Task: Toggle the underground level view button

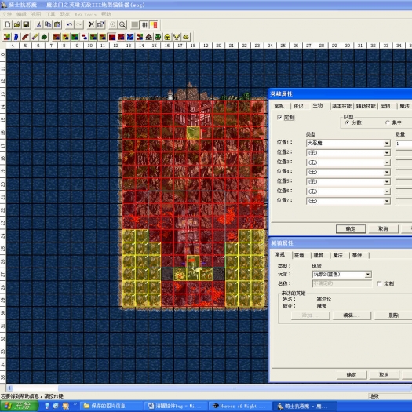Action: tap(135, 25)
